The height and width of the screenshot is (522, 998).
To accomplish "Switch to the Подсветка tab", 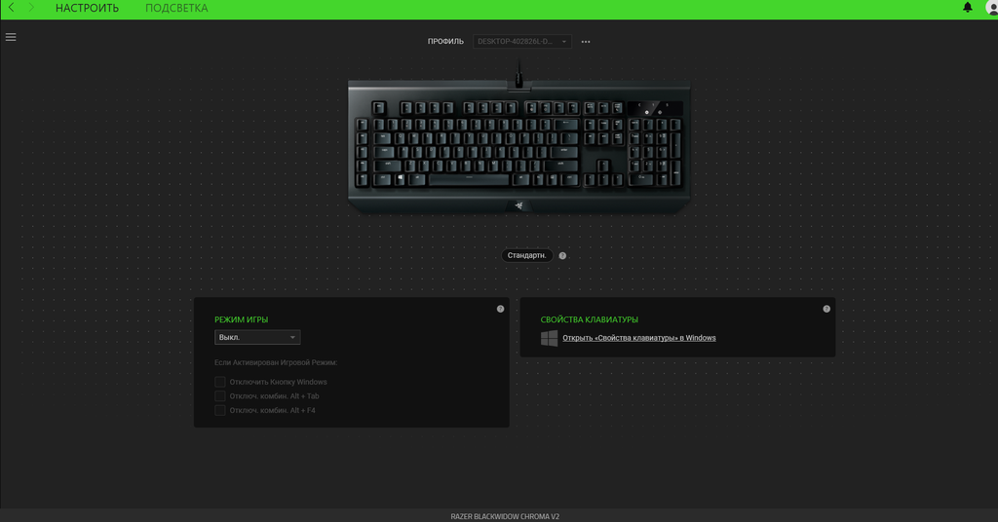I will click(176, 8).
